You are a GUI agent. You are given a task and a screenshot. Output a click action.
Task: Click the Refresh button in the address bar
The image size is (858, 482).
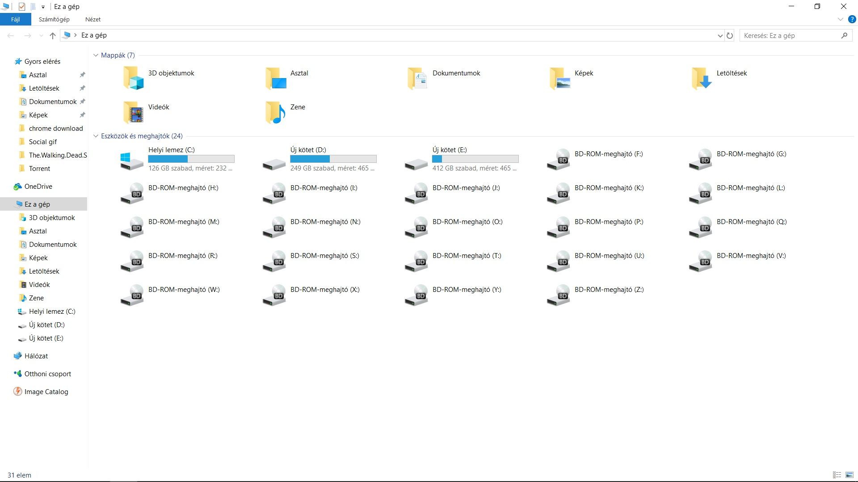tap(730, 36)
